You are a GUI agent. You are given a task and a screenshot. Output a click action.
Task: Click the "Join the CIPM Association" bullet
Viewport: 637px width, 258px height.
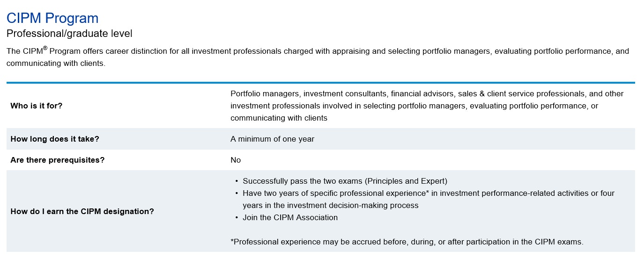(290, 217)
